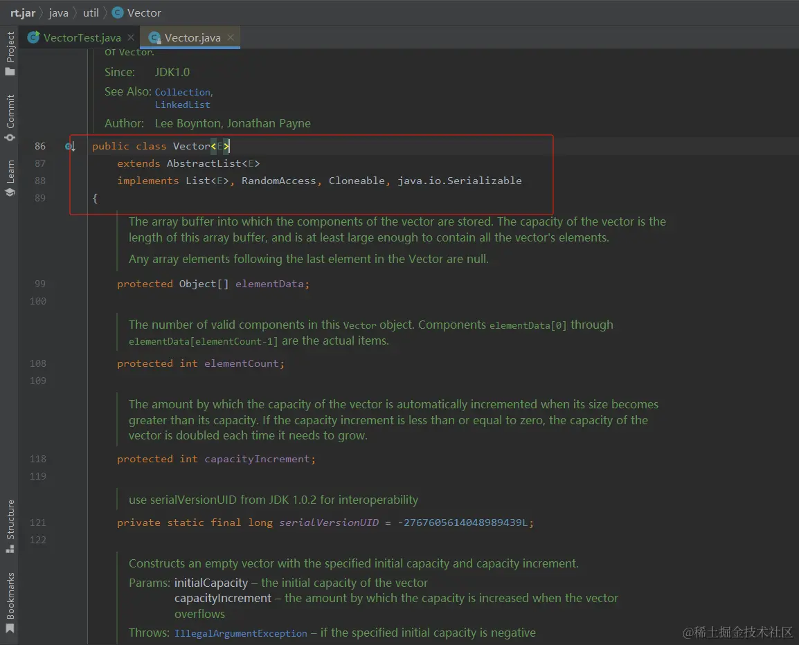Click the Vector class icon in breadcrumb
Viewport: 799px width, 645px height.
(118, 12)
